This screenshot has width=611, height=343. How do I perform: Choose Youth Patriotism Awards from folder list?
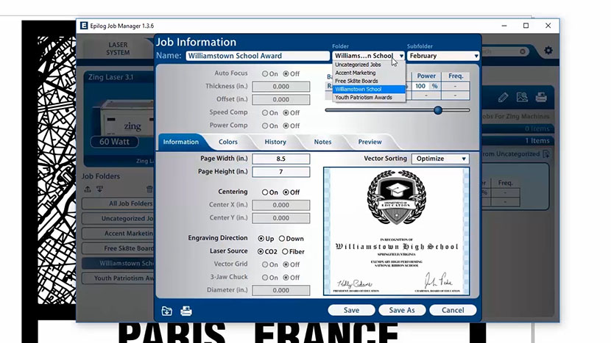pyautogui.click(x=363, y=97)
